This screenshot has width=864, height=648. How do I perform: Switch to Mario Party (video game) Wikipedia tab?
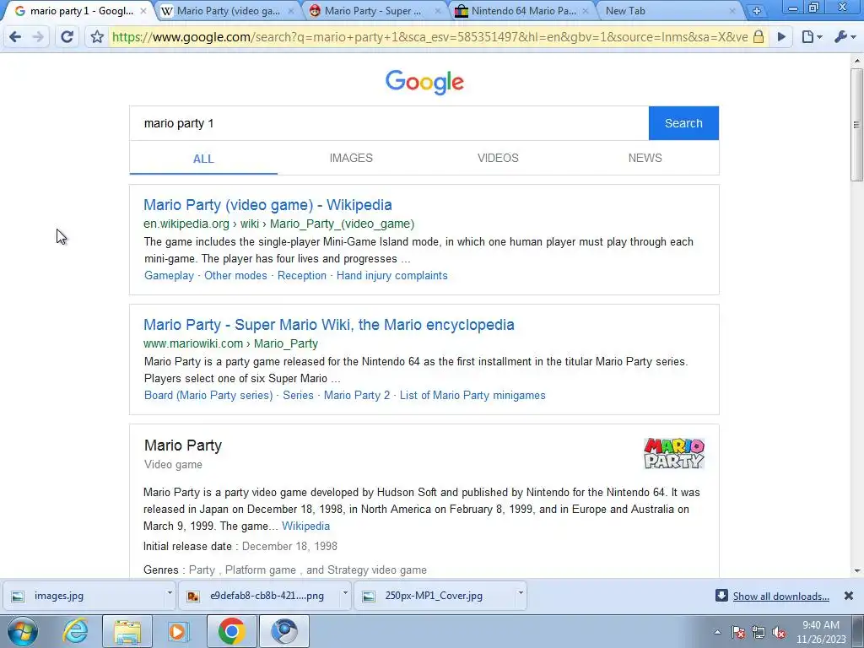(228, 11)
